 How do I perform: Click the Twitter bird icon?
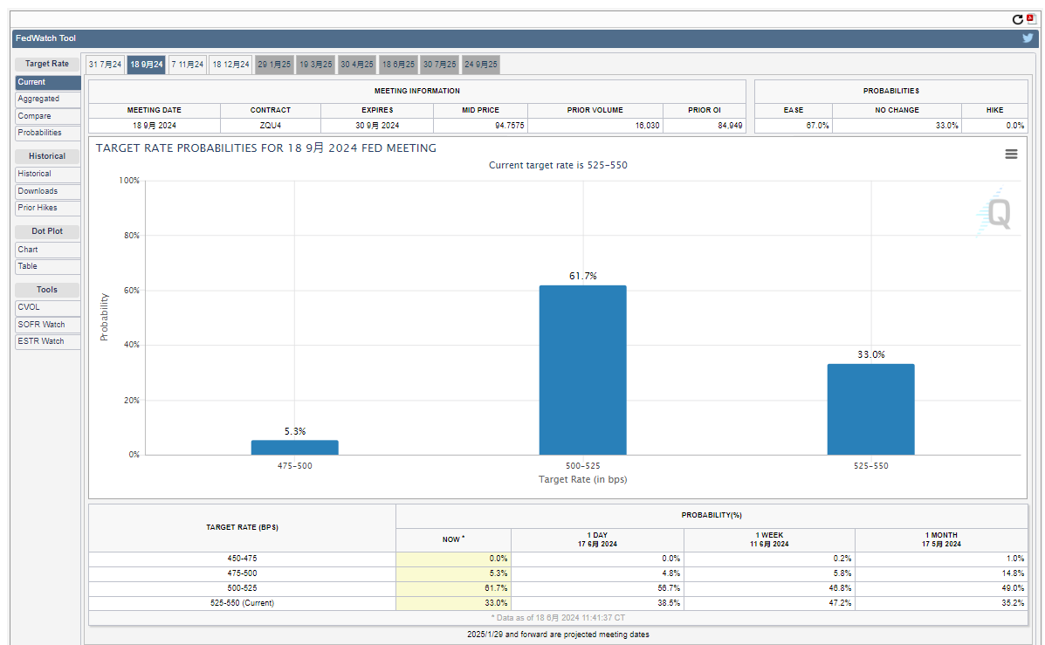click(x=1028, y=38)
